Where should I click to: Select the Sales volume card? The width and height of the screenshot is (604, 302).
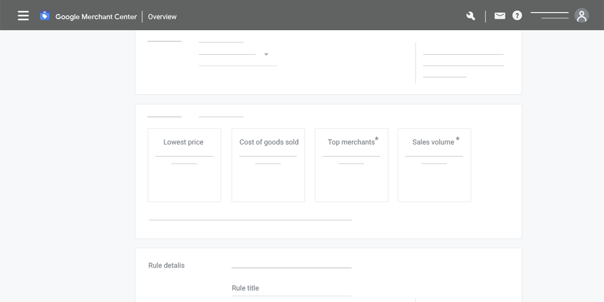pyautogui.click(x=434, y=165)
